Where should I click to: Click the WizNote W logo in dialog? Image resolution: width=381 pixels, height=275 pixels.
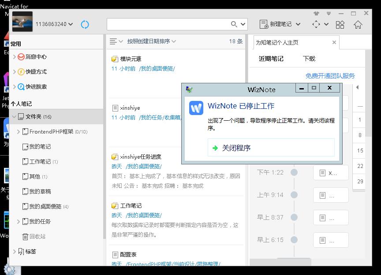click(x=196, y=108)
